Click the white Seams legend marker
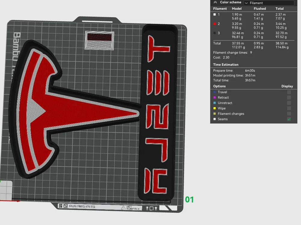 click(215, 119)
